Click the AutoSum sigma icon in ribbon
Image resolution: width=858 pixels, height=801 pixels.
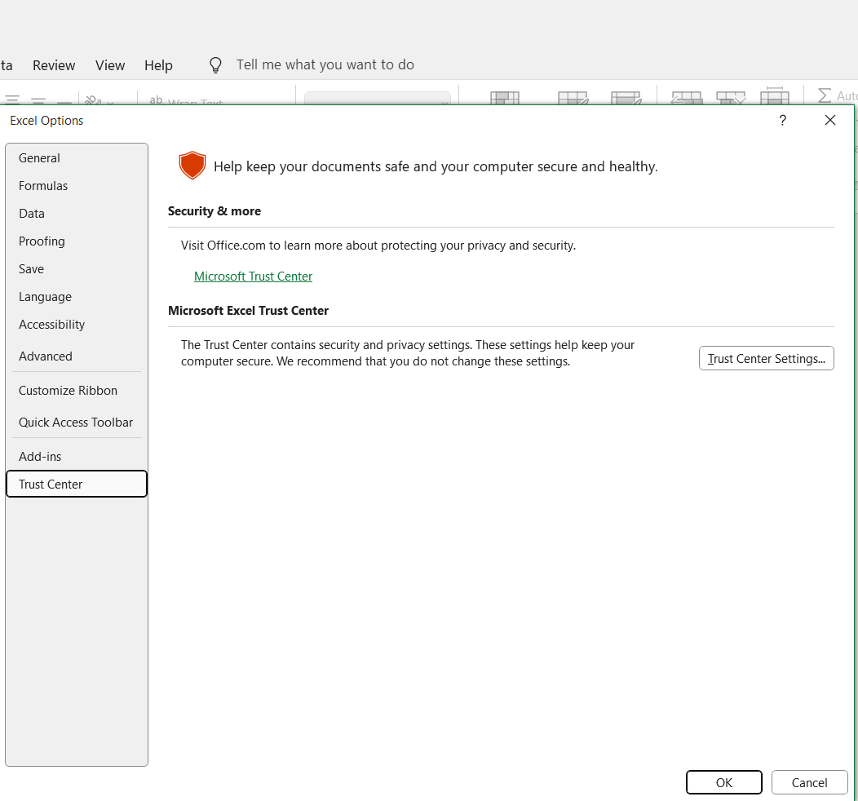824,95
